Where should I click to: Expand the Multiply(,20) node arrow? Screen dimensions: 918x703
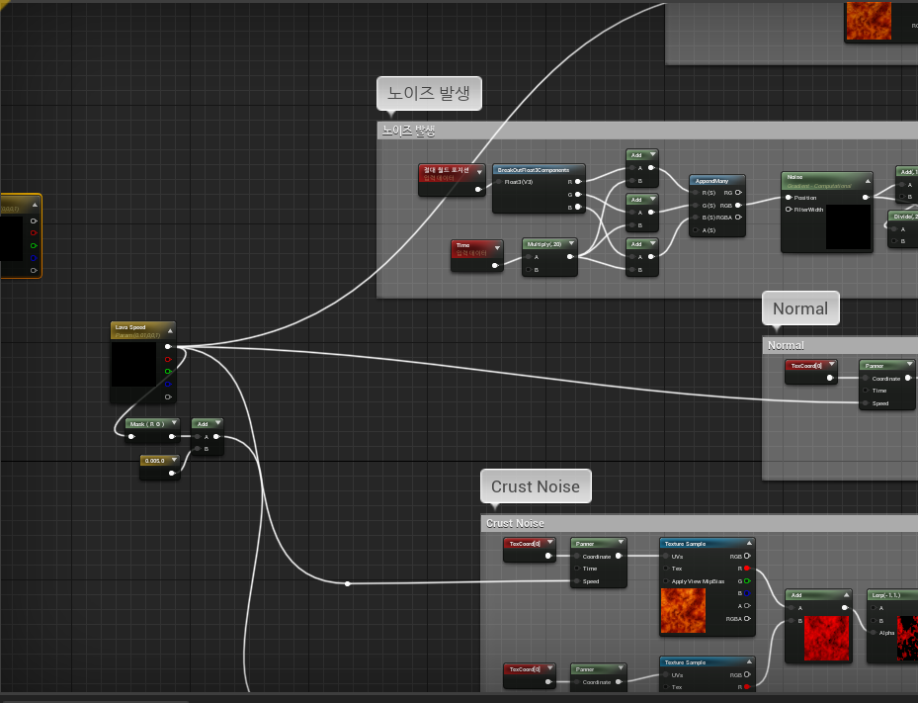pos(571,243)
